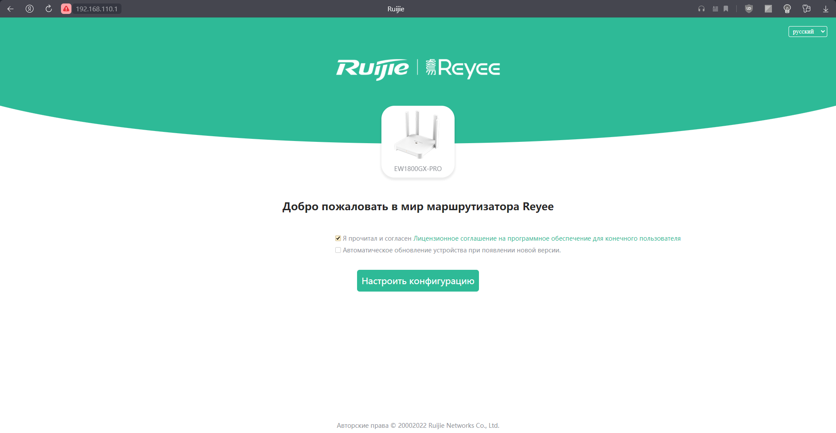Start page read-aloud with headphones icon
The width and height of the screenshot is (836, 433).
(x=701, y=9)
